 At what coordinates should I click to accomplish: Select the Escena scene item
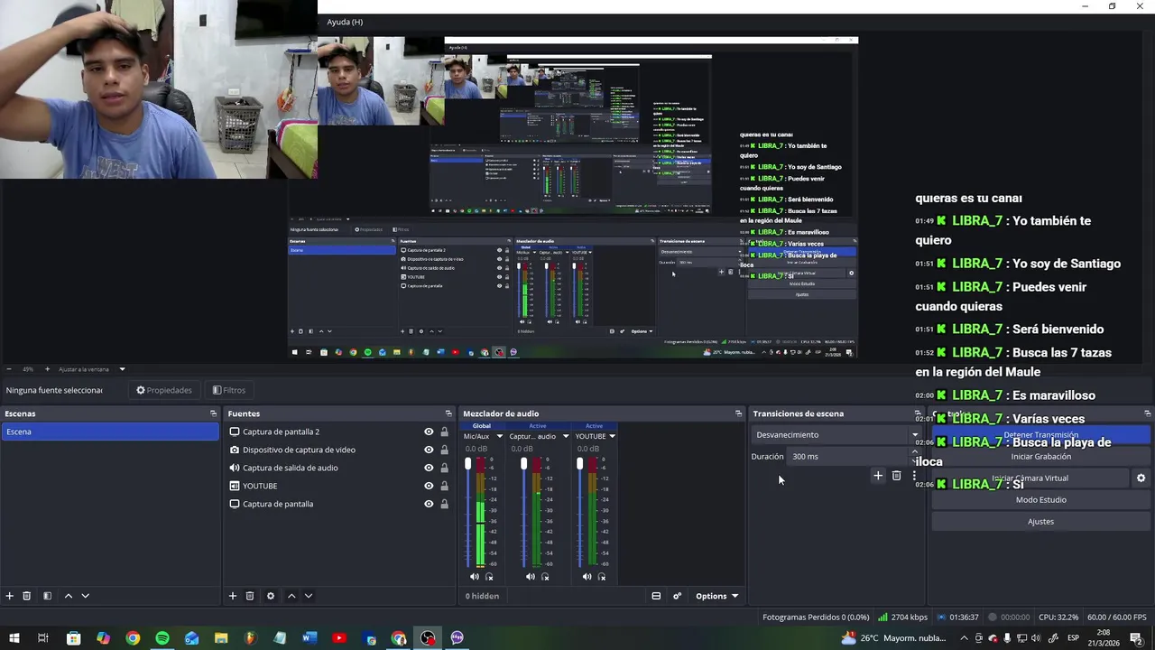pos(110,432)
